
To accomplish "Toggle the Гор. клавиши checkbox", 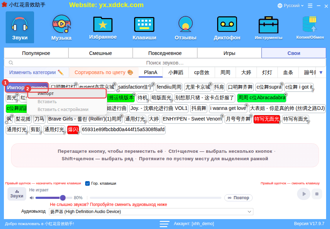I will (87, 183).
